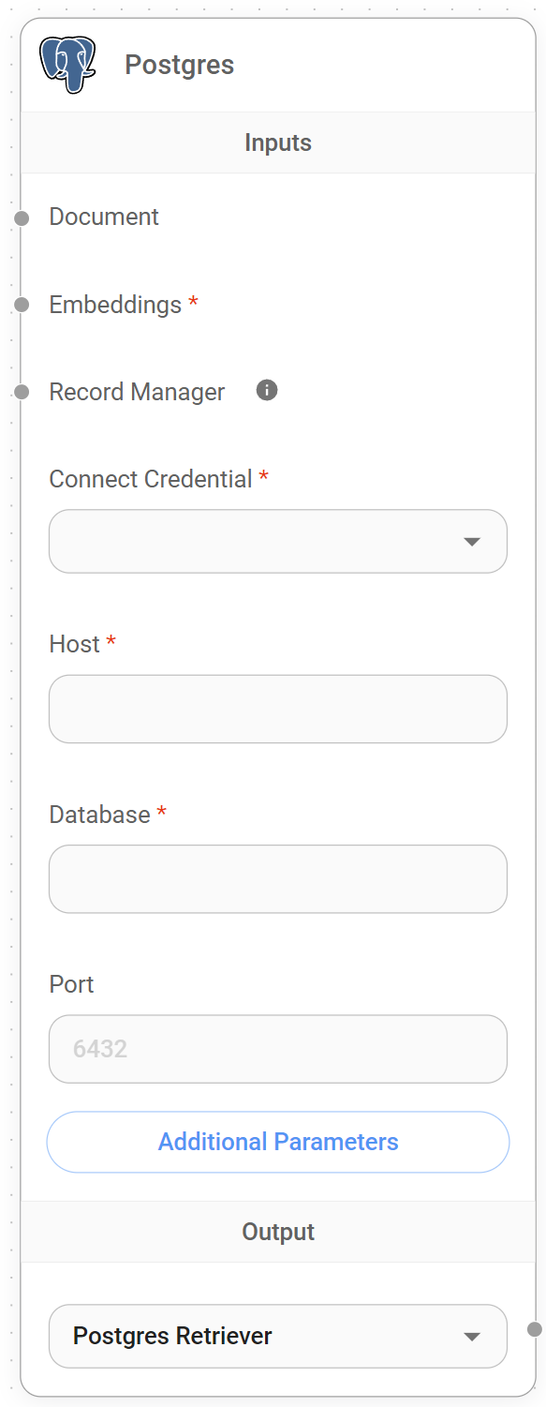Click the Postgres Retriever dropdown chevron

point(472,1336)
